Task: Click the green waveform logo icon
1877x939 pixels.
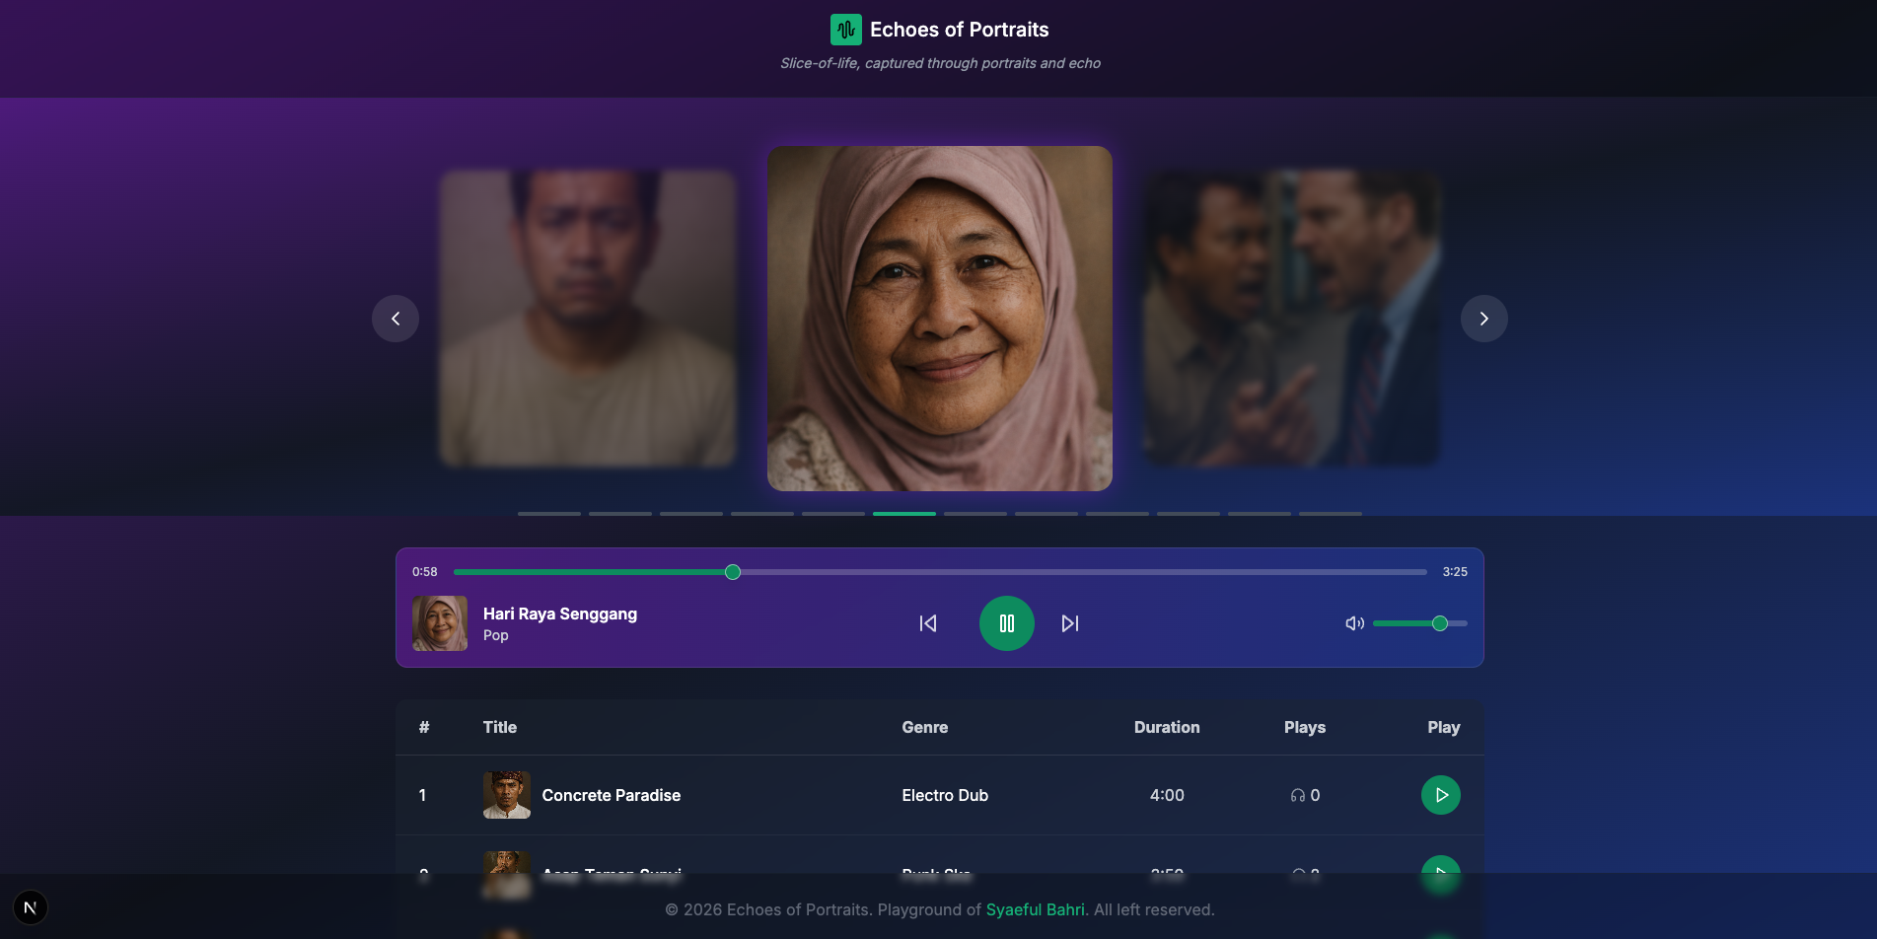Action: coord(845,30)
